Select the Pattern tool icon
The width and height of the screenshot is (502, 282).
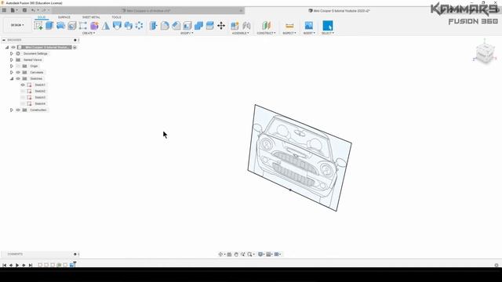click(140, 26)
